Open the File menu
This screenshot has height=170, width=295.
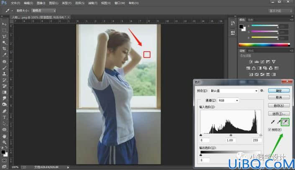pos(15,3)
